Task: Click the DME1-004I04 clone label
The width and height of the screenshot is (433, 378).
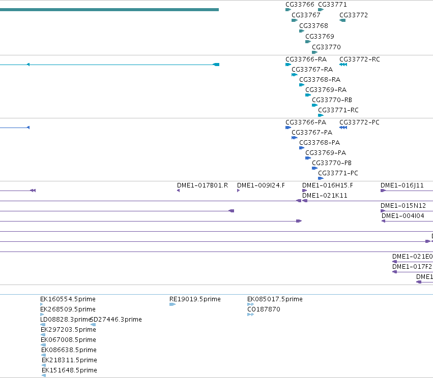Action: click(x=402, y=216)
